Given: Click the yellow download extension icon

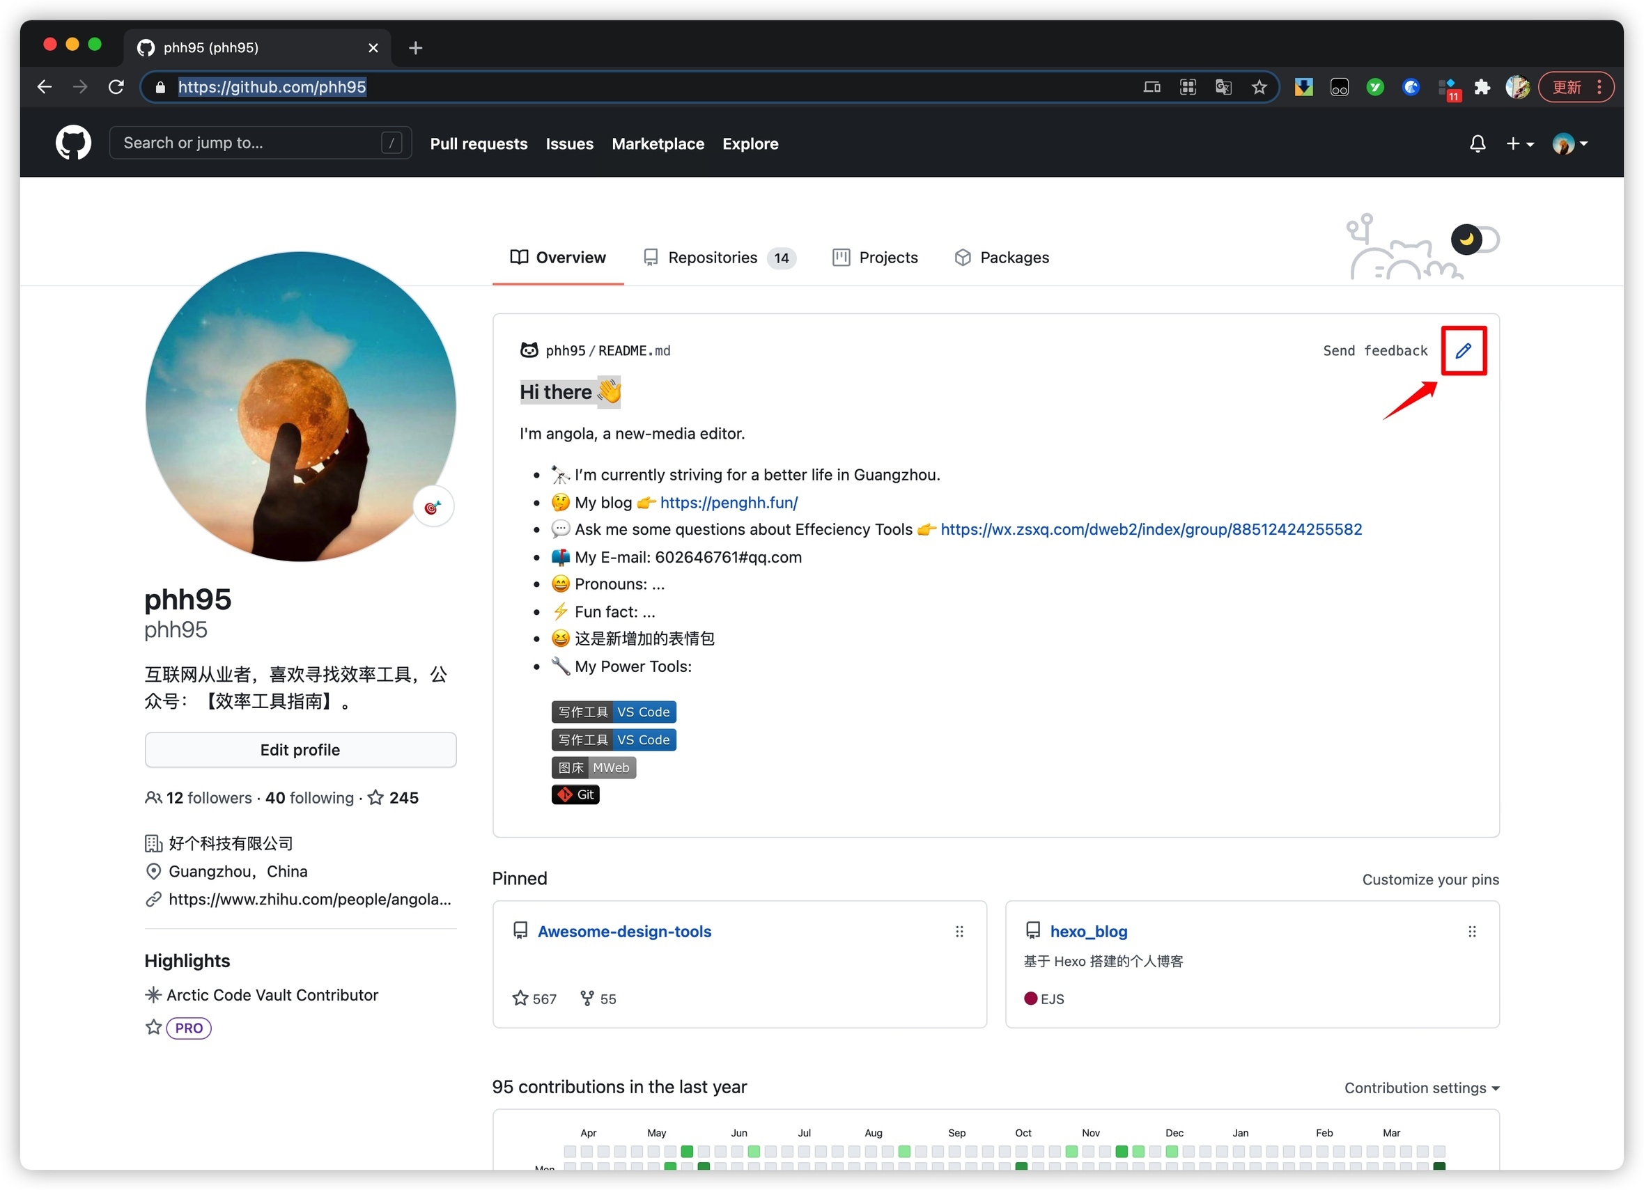Looking at the screenshot, I should [1303, 87].
